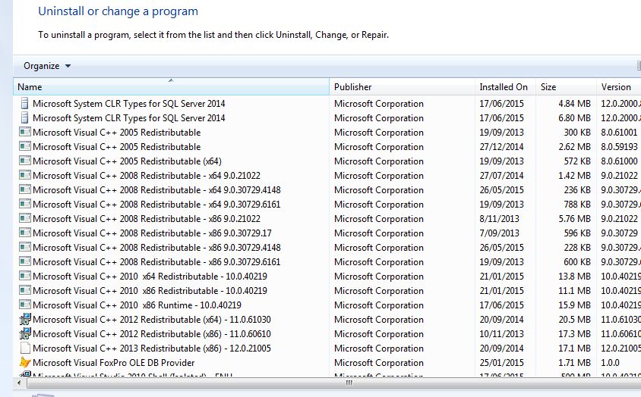Select Microsoft Visual FoxPro OLE DB Provider name
This screenshot has width=641, height=397.
click(x=114, y=362)
